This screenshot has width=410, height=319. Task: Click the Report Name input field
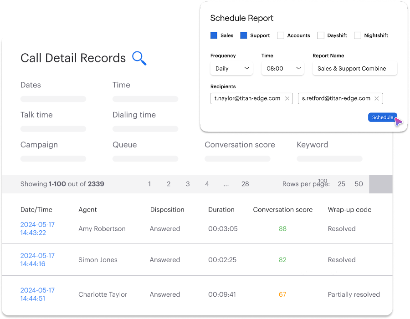(354, 69)
